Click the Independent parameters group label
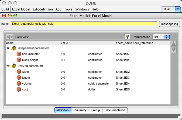The width and height of the screenshot is (182, 120). 33,48
